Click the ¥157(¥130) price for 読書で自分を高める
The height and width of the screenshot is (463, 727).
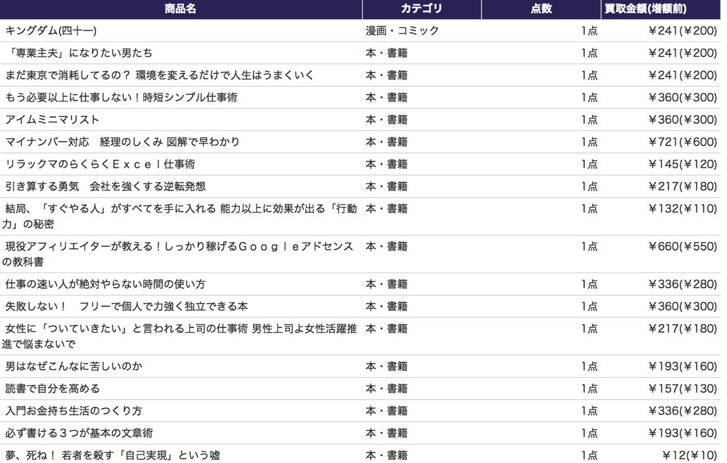(x=683, y=388)
